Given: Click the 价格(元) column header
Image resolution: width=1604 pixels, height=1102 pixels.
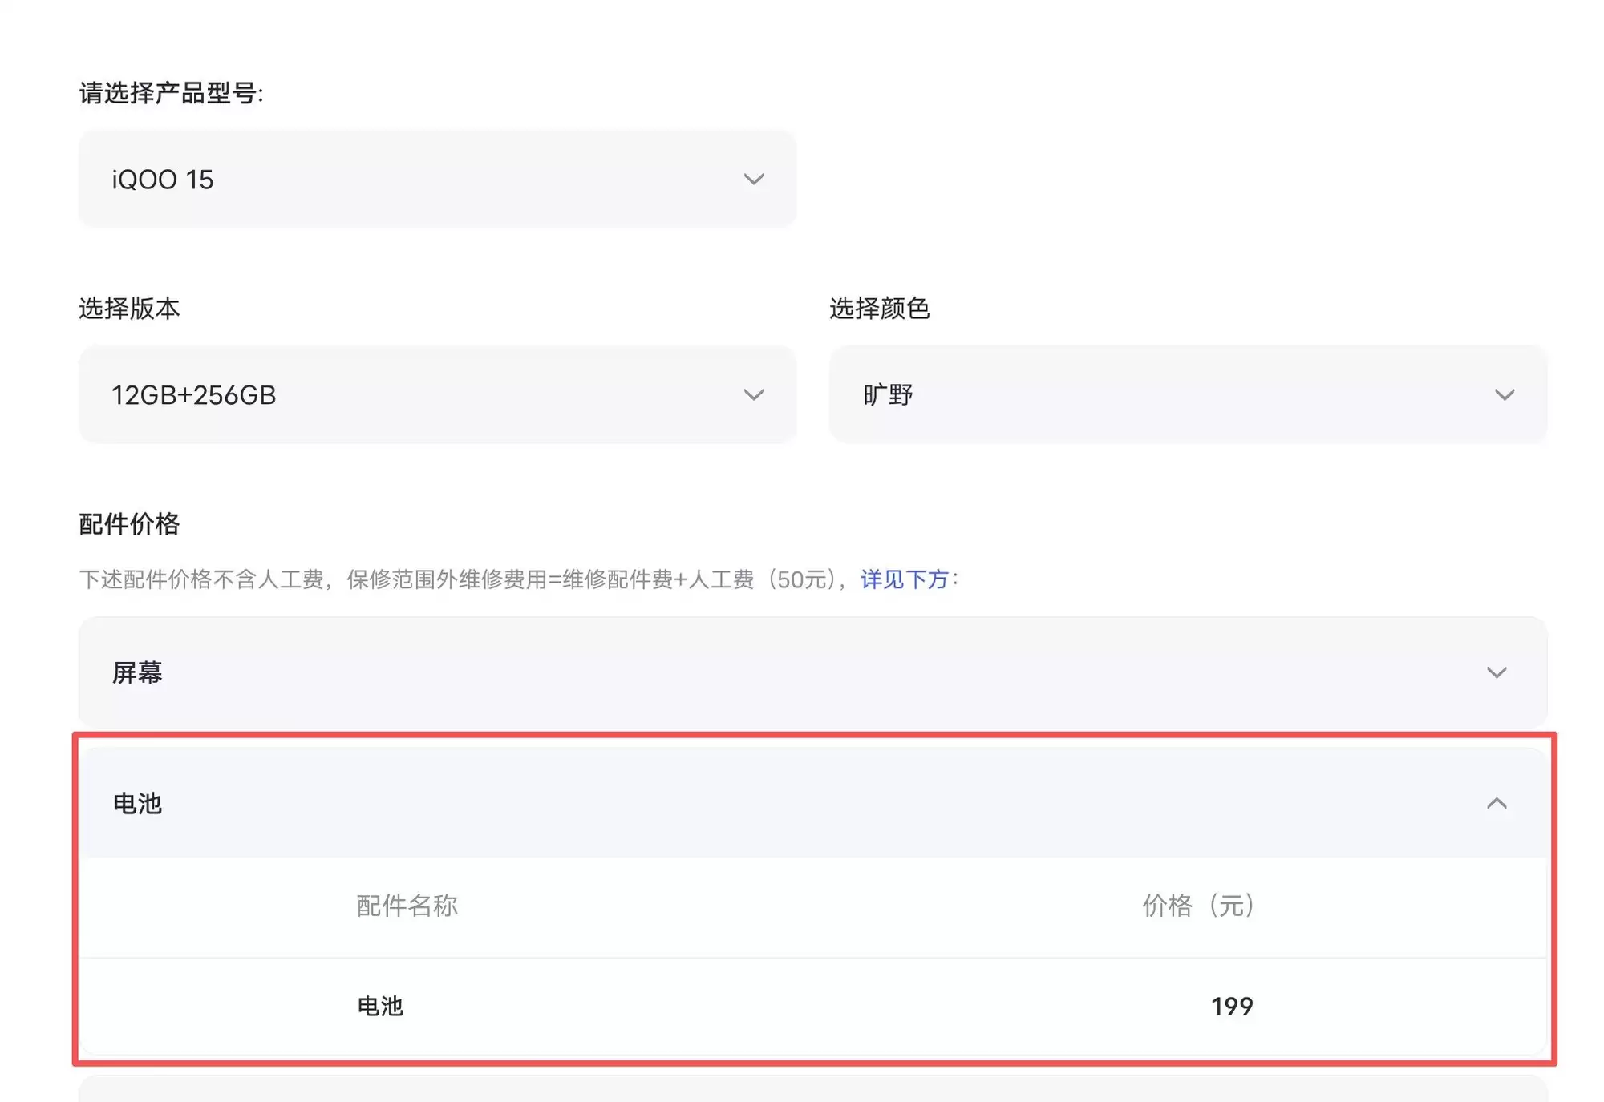Looking at the screenshot, I should click(x=1198, y=906).
